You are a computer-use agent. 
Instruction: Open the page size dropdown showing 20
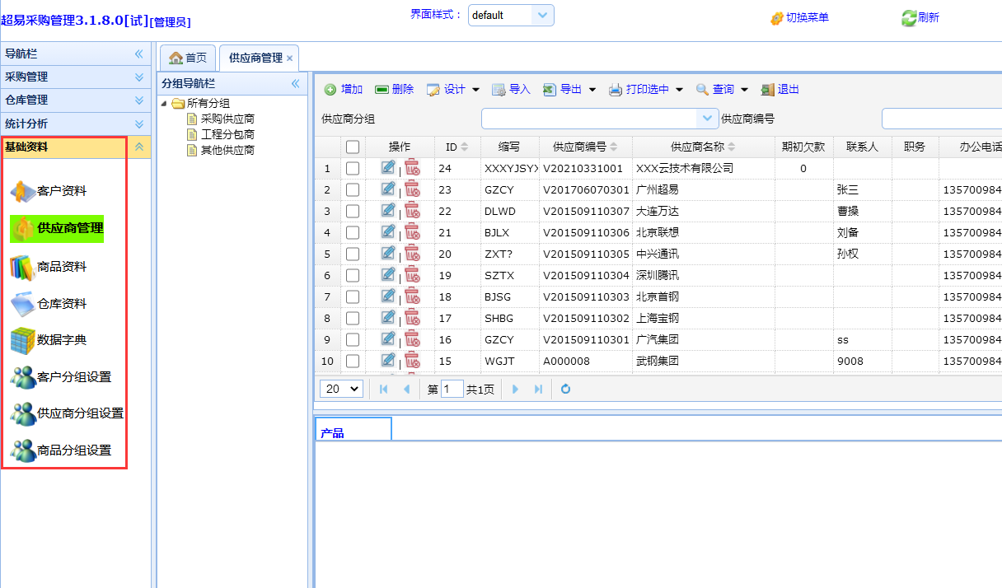[x=341, y=389]
